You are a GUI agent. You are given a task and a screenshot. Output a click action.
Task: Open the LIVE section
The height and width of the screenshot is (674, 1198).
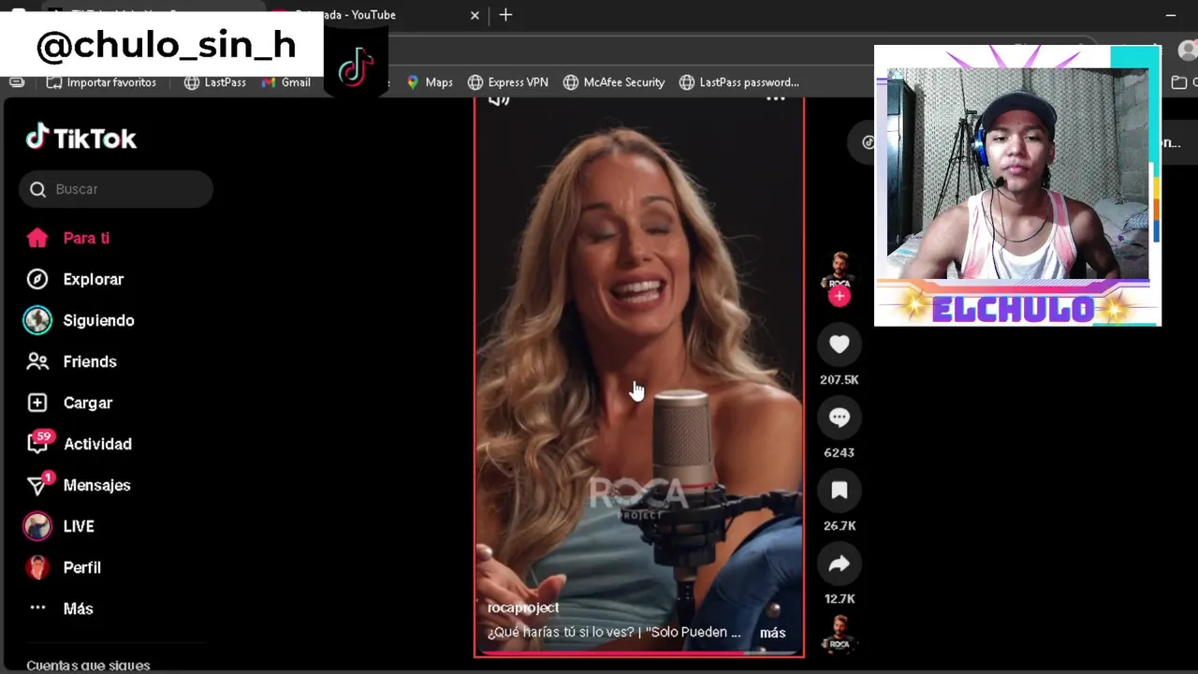(x=79, y=526)
